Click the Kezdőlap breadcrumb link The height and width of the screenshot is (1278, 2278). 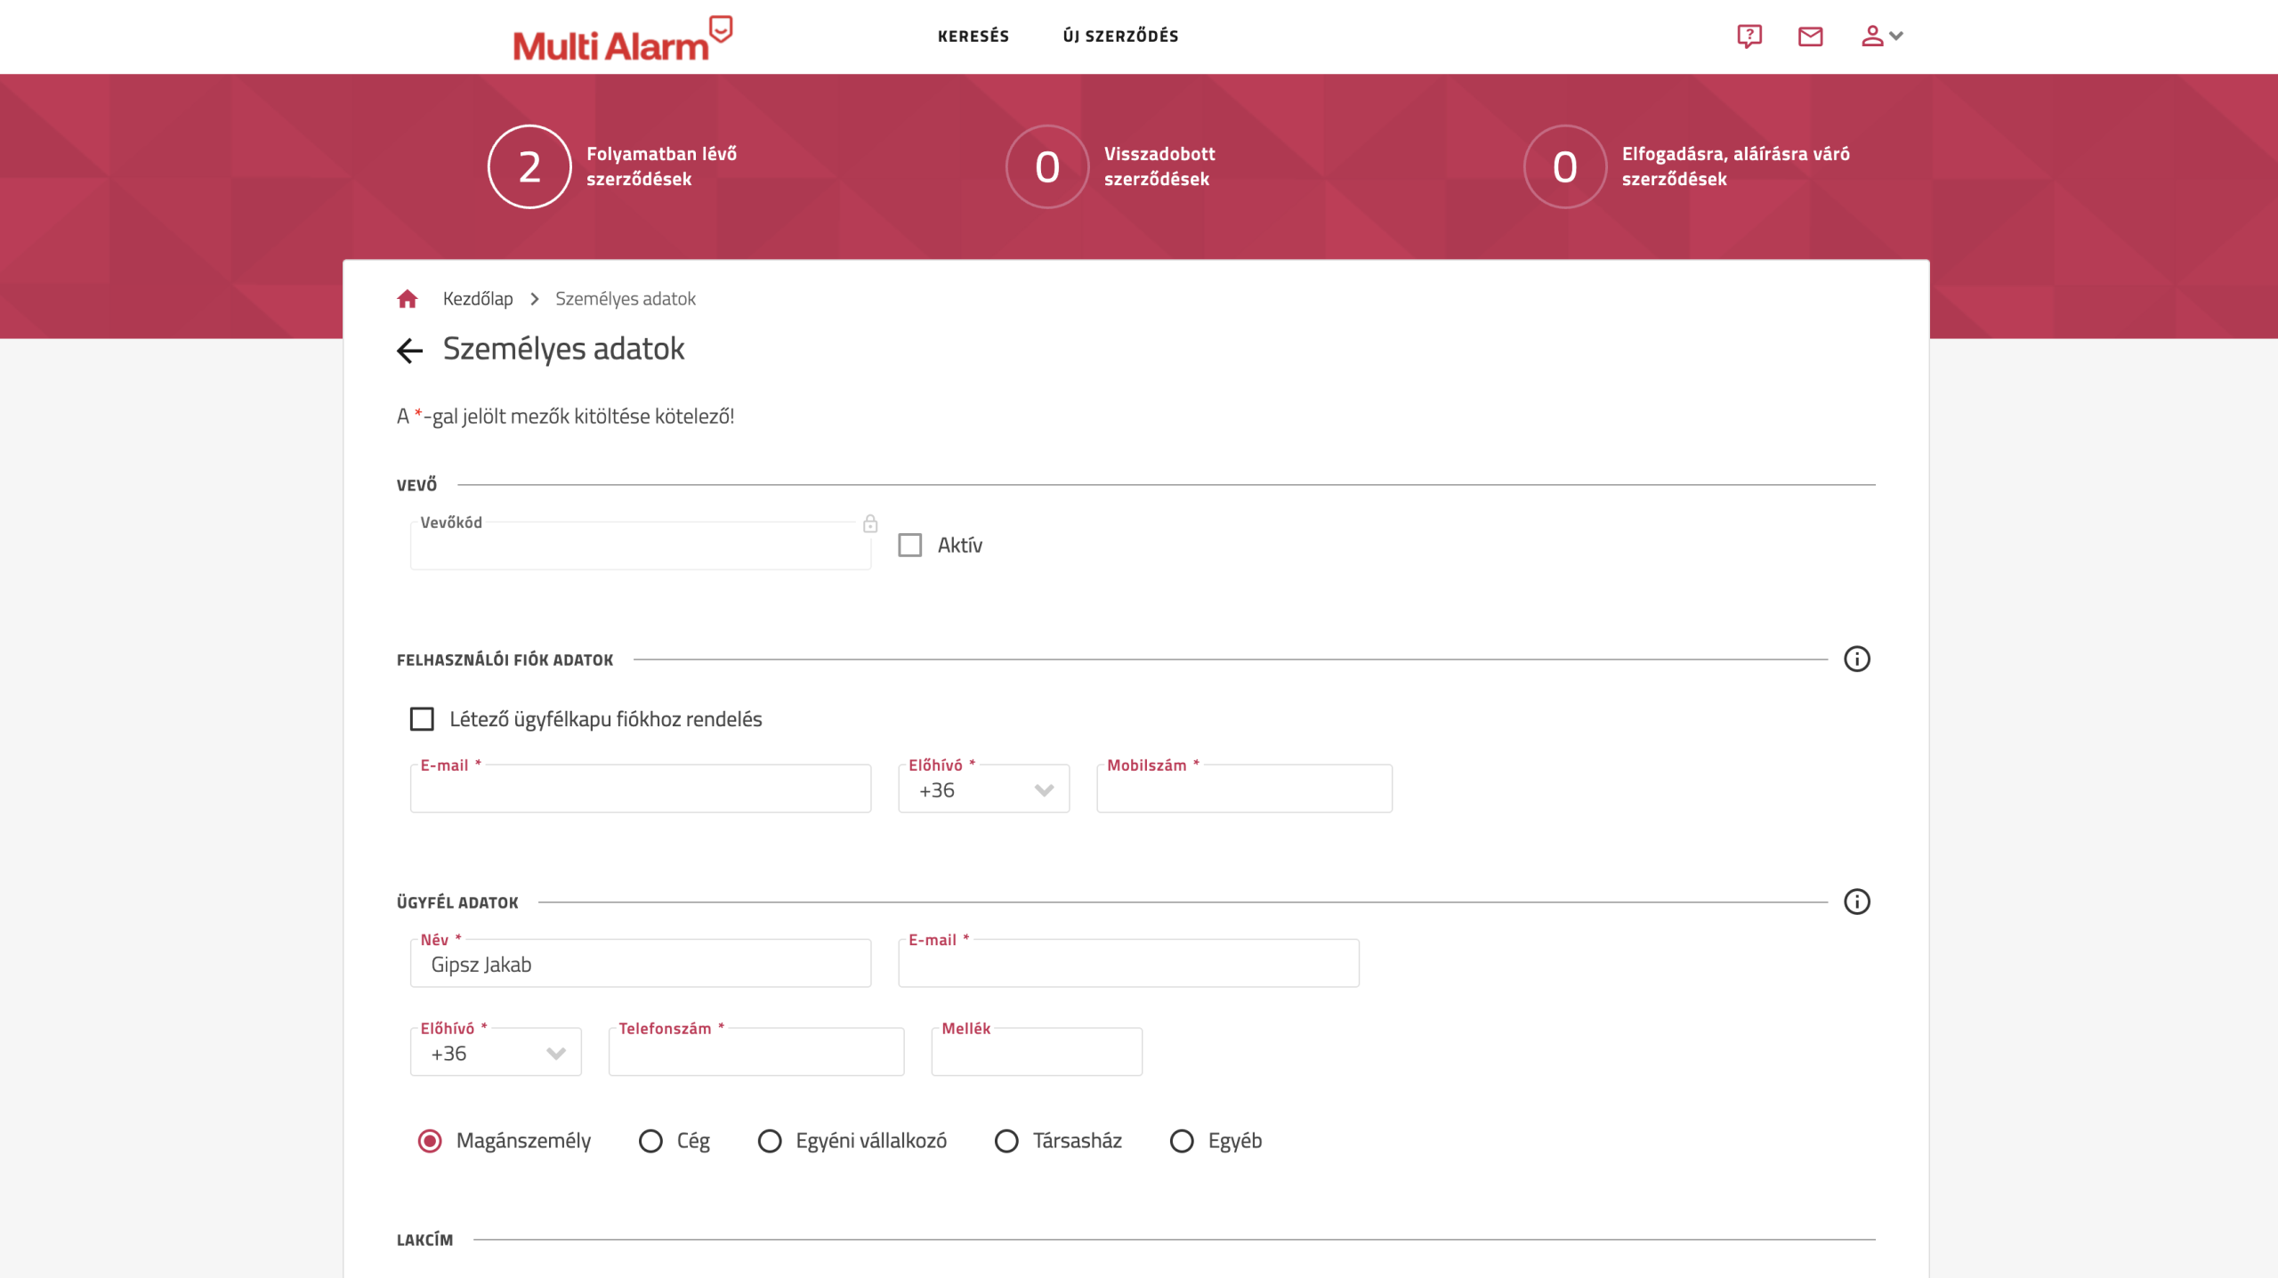[478, 299]
